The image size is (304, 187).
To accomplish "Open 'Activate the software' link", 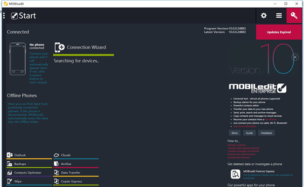I will [x=239, y=157].
